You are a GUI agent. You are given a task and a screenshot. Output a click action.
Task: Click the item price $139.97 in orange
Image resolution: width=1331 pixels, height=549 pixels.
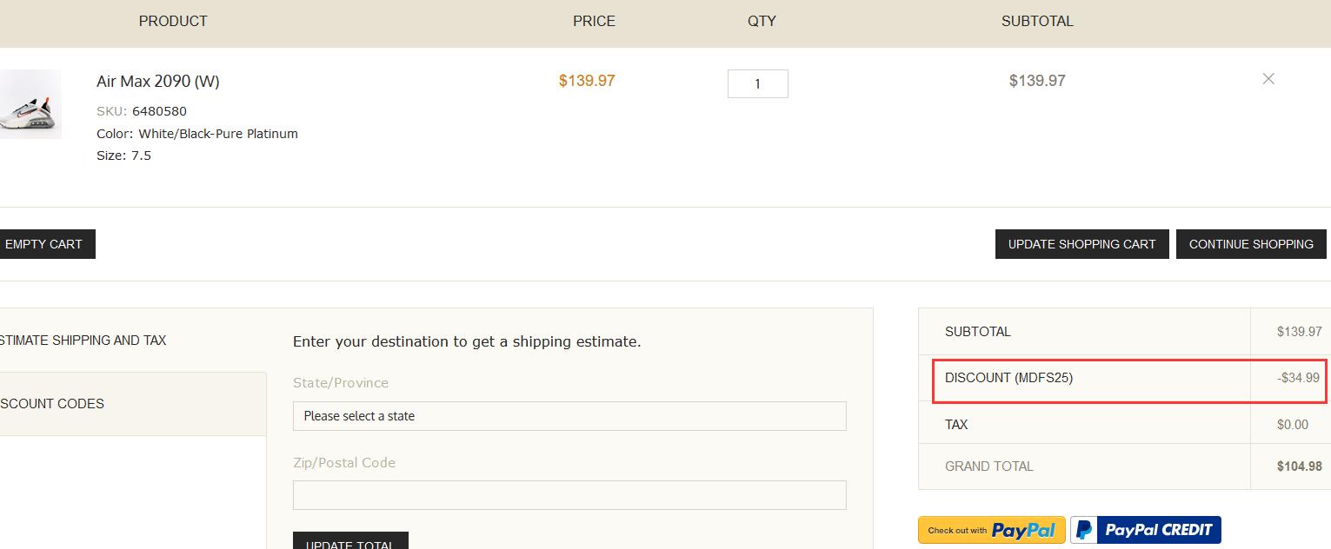click(x=587, y=81)
